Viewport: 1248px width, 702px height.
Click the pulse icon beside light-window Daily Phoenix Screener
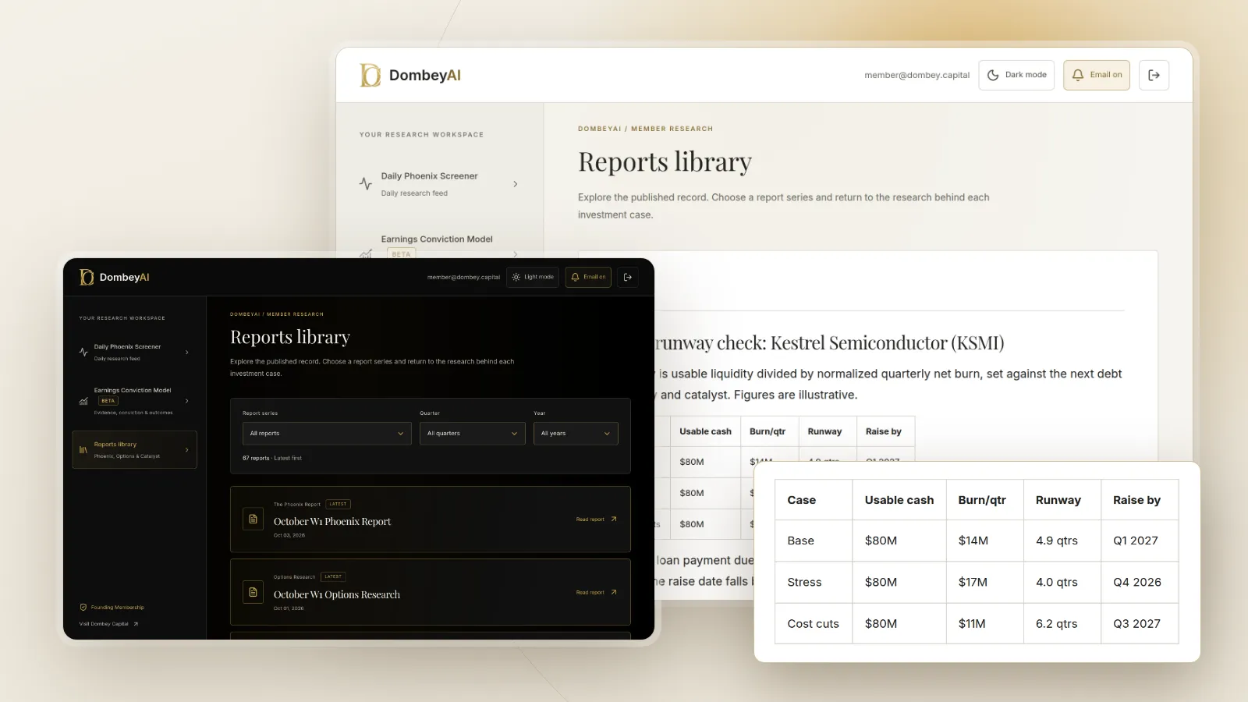point(365,184)
